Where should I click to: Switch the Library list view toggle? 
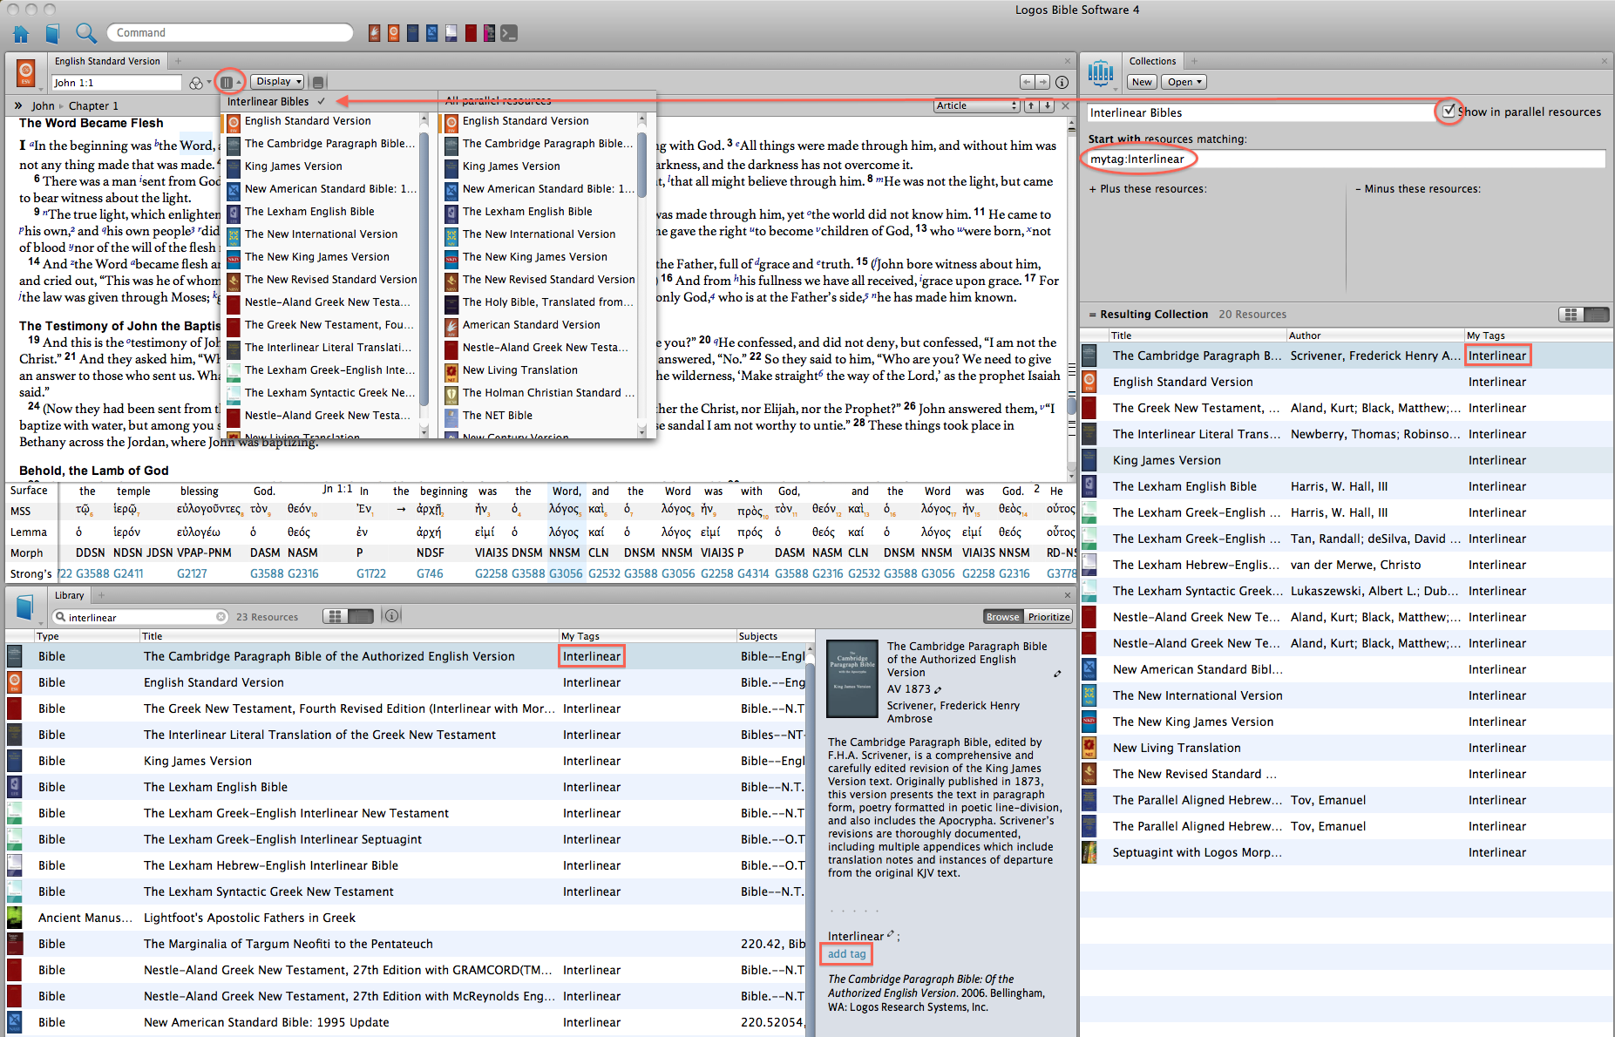pyautogui.click(x=348, y=616)
